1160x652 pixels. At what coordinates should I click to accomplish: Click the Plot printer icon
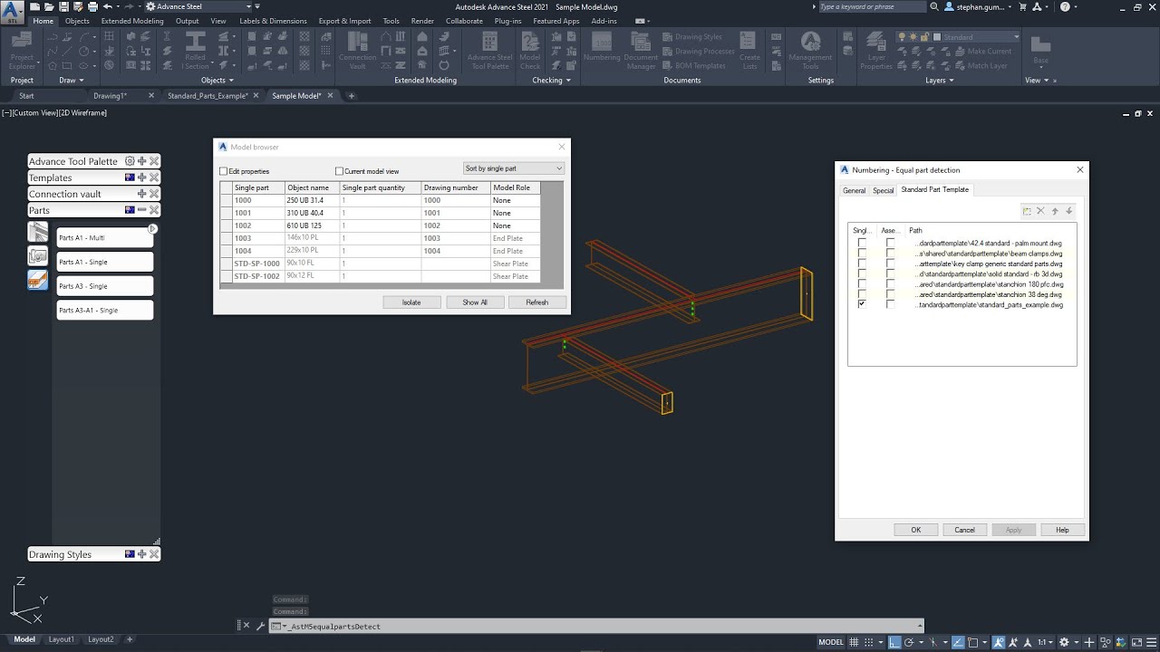pyautogui.click(x=92, y=6)
